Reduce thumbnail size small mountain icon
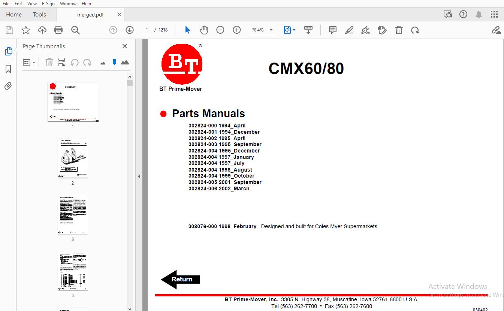The width and height of the screenshot is (504, 311). click(x=103, y=63)
